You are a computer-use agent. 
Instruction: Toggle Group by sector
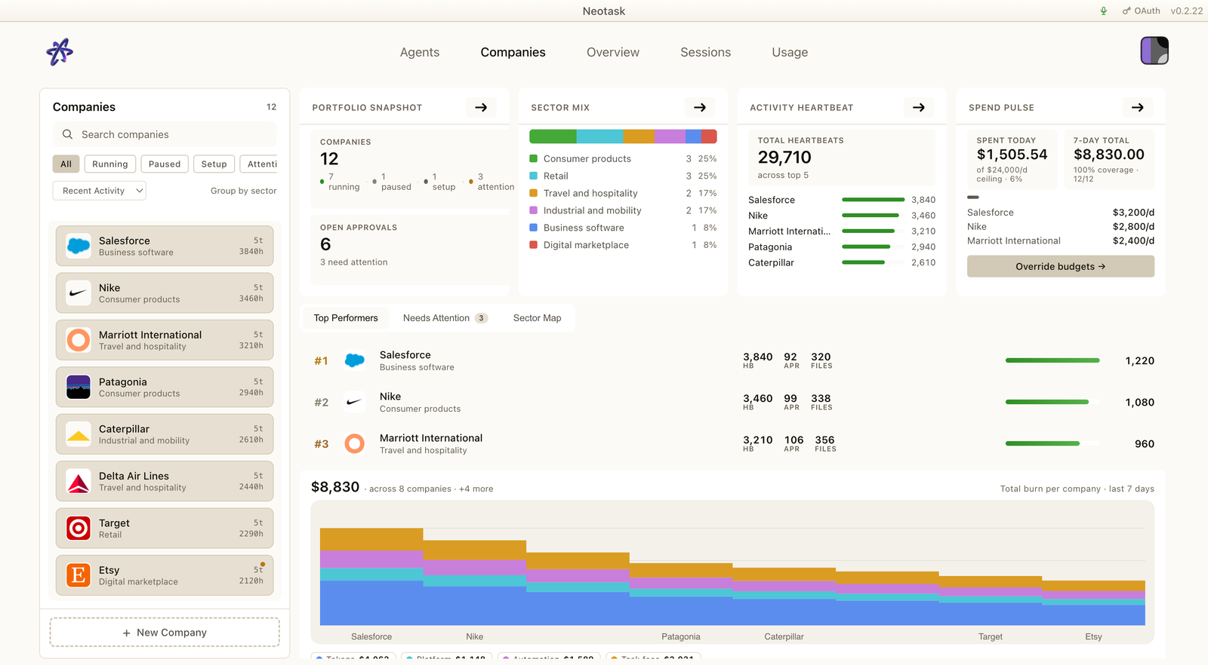click(243, 191)
